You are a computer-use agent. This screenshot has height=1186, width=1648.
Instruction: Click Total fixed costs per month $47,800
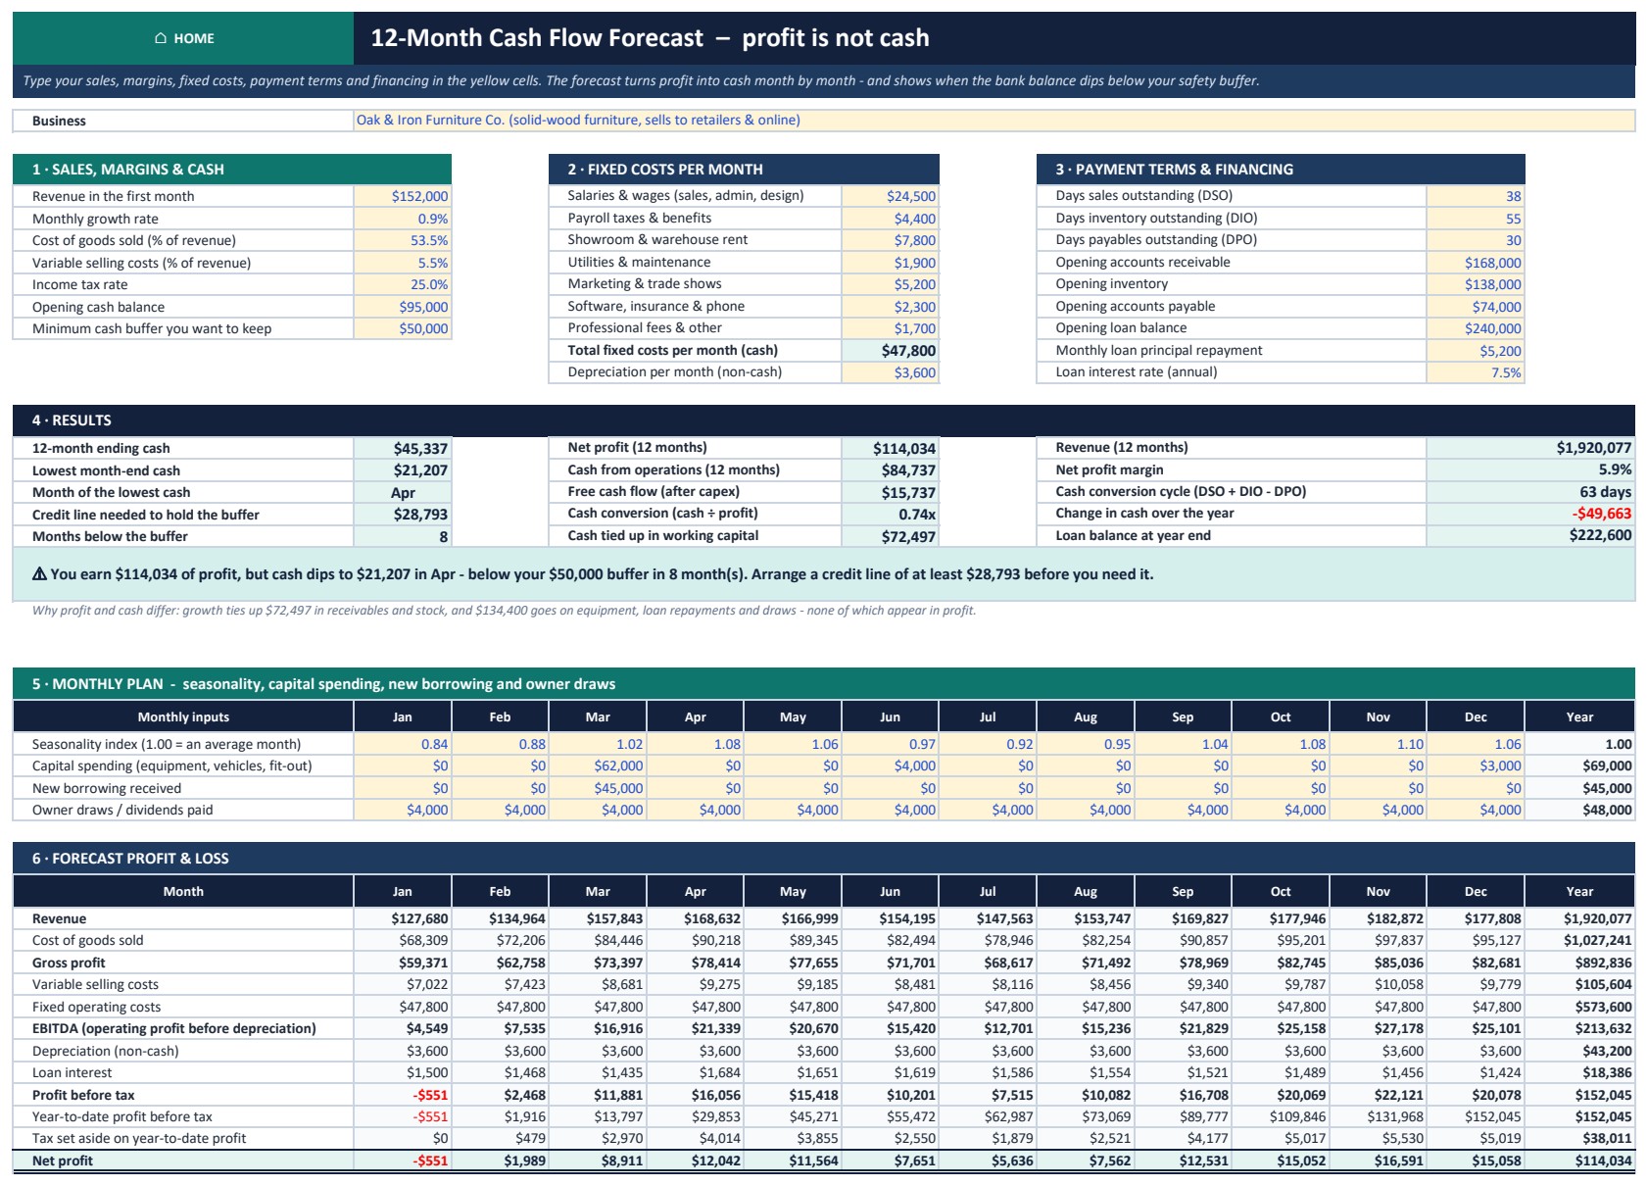[x=890, y=350]
